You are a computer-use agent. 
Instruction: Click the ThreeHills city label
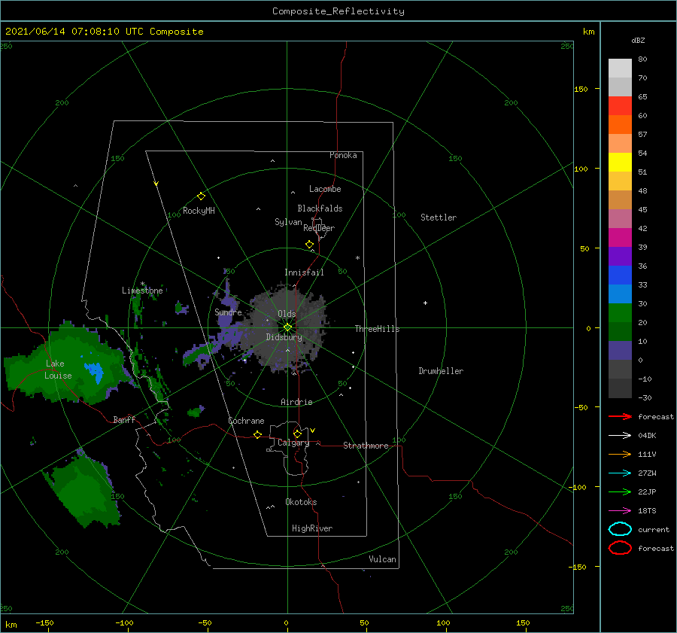pyautogui.click(x=378, y=329)
